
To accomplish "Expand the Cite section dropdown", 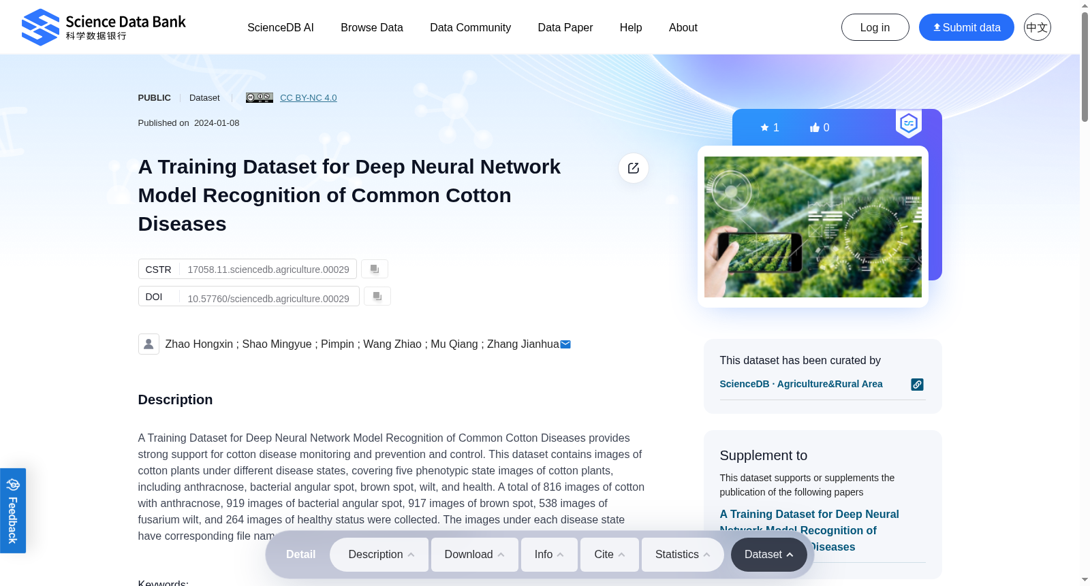I will (610, 555).
